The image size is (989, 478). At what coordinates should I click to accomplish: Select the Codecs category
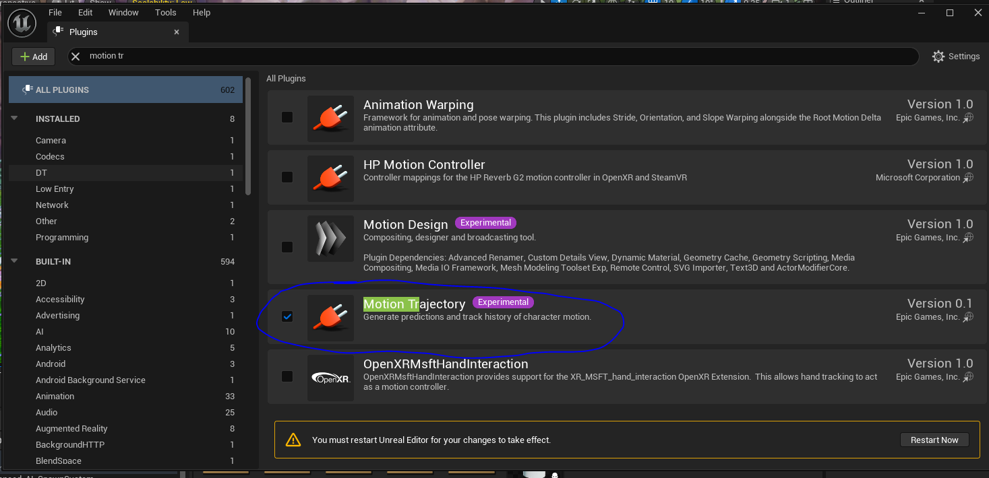pos(125,156)
